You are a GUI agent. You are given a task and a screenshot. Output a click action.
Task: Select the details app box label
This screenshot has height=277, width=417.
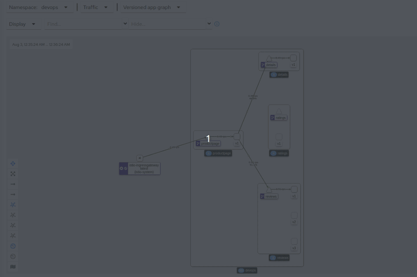279,74
